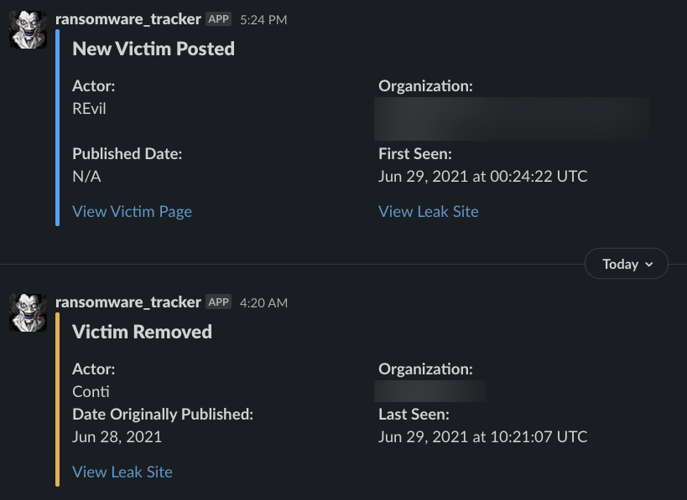Click the blurred organization name for Conti

429,391
